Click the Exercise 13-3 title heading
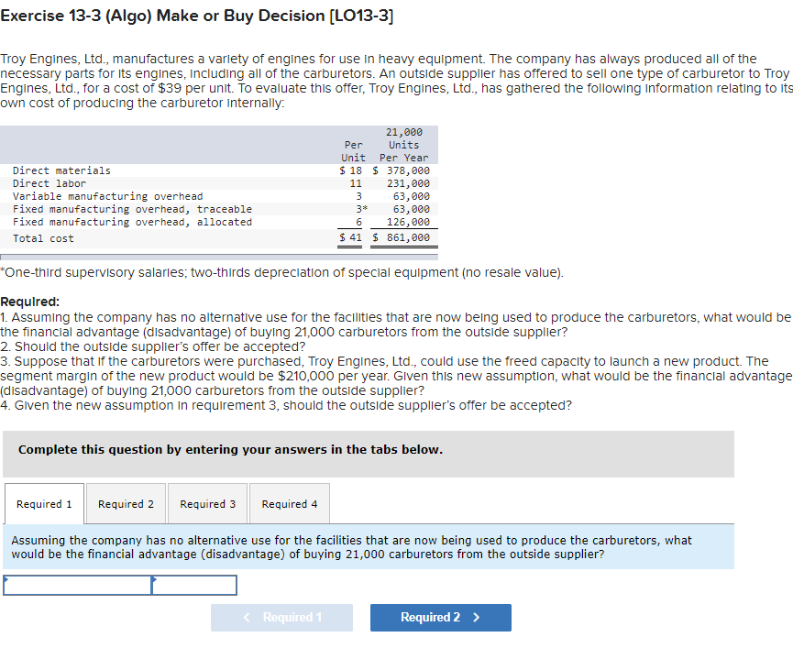 197,16
